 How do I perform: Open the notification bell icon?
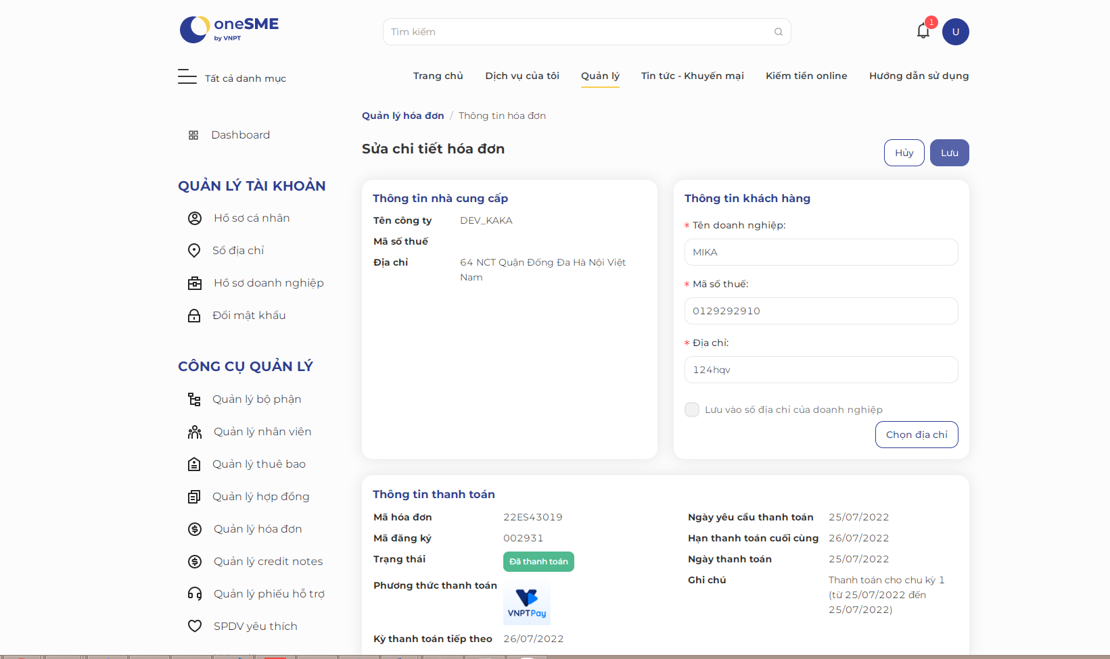tap(923, 31)
